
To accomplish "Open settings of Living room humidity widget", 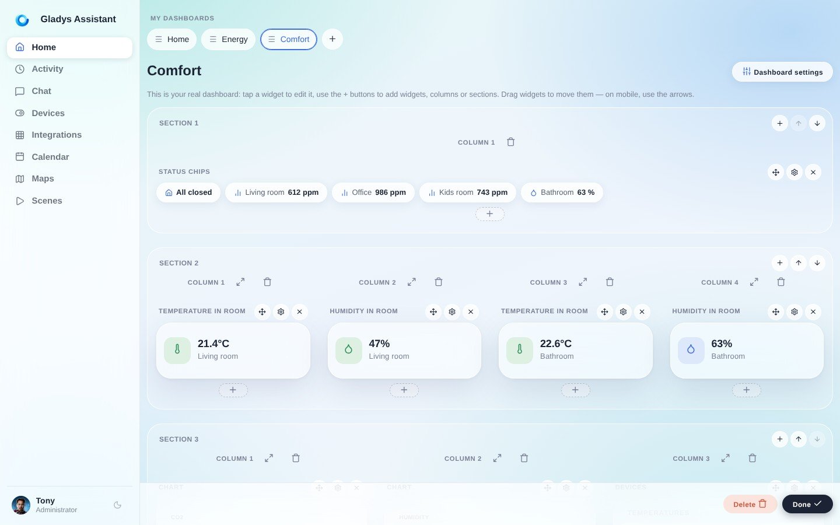I will [452, 312].
